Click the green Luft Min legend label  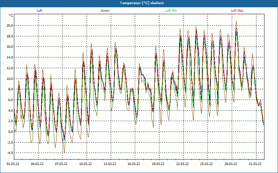tap(171, 11)
